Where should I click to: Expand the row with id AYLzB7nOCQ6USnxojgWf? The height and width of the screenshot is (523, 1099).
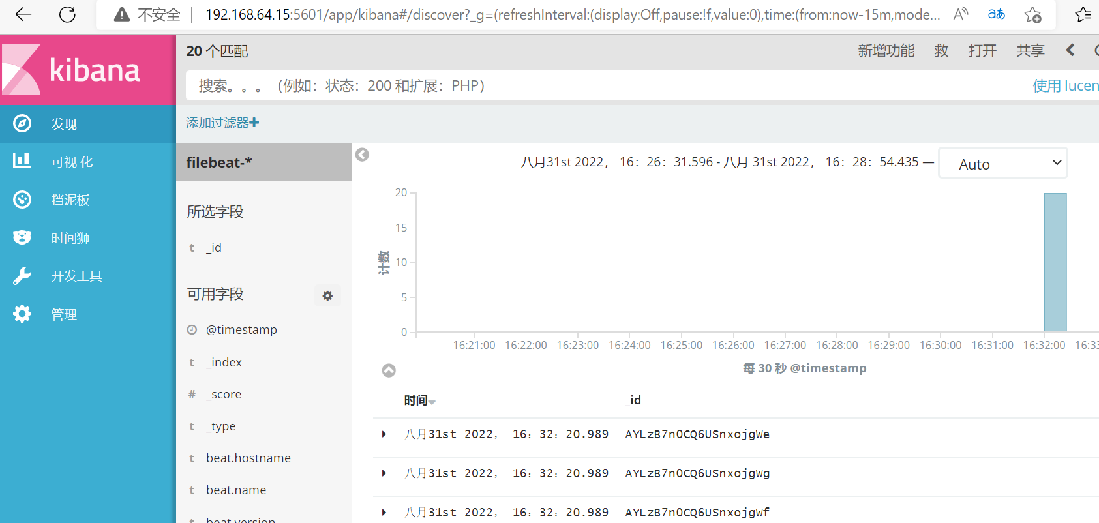click(x=384, y=513)
